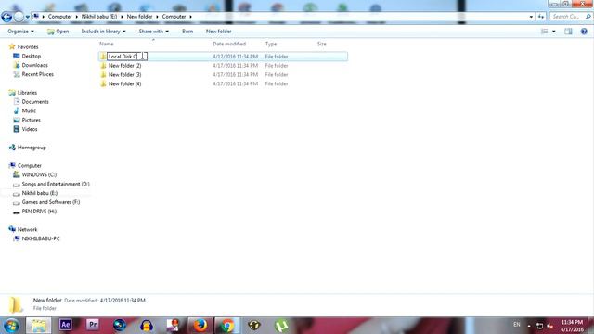The image size is (594, 334).
Task: Click Nikhil babu (E:) in the address bar
Action: [x=99, y=17]
